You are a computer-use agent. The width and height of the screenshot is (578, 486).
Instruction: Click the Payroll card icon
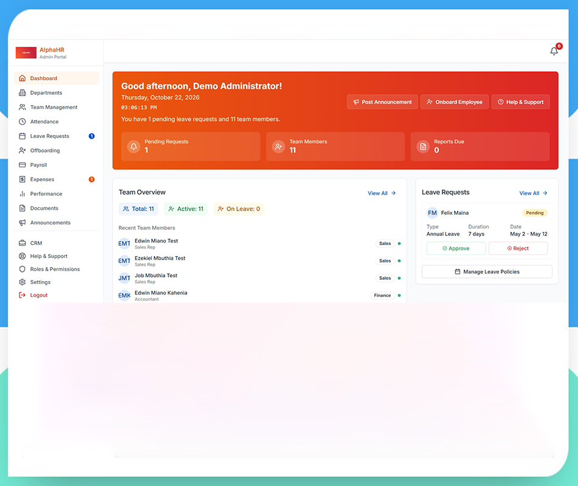(x=22, y=165)
